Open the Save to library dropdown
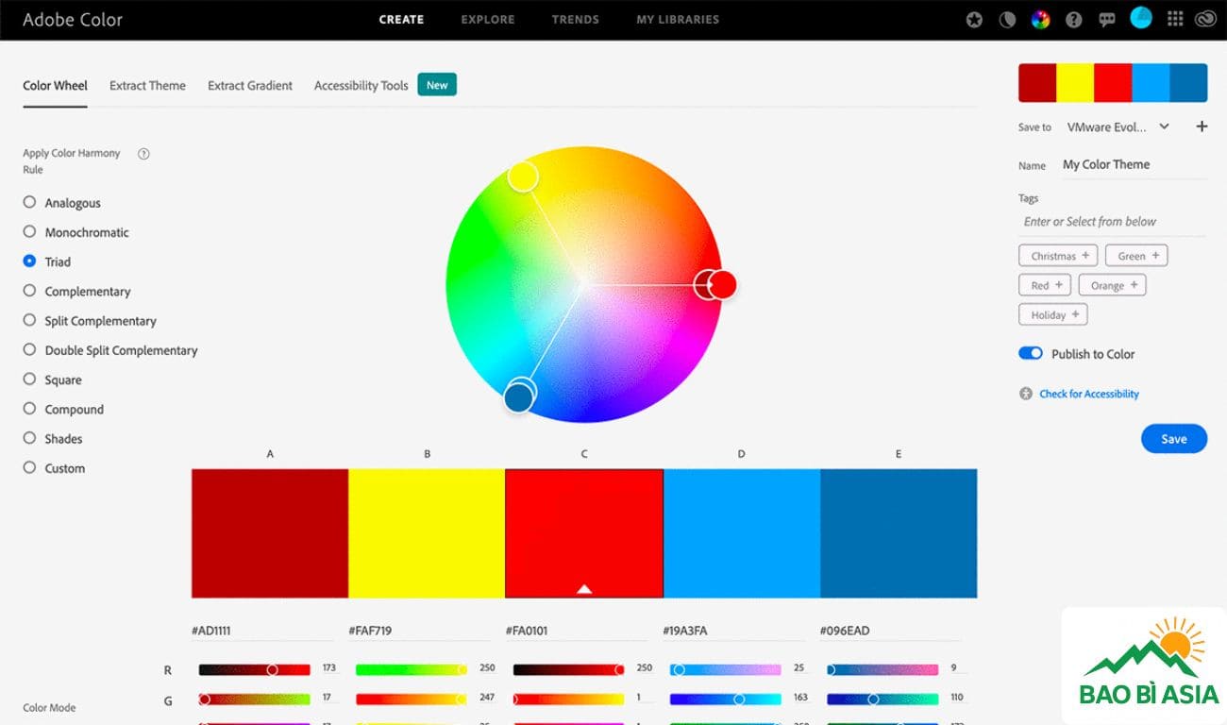Image resolution: width=1227 pixels, height=725 pixels. (1118, 126)
